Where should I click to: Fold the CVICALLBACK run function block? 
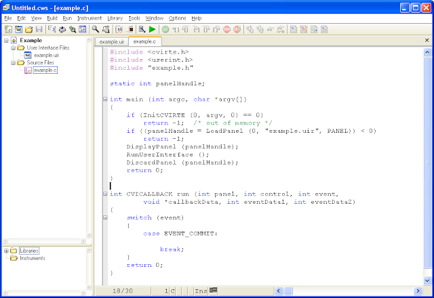tap(105, 194)
